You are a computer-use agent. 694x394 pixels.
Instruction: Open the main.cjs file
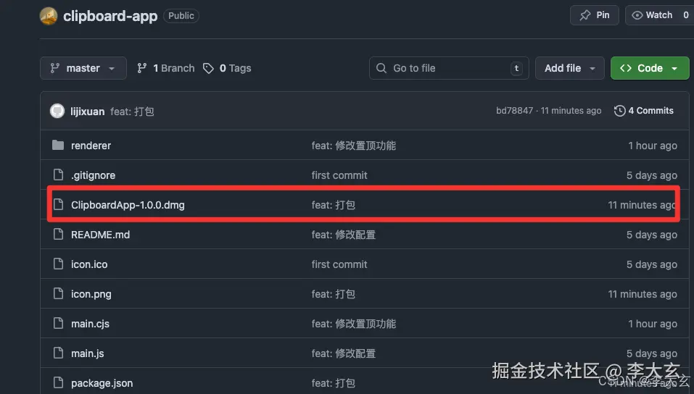pos(90,324)
